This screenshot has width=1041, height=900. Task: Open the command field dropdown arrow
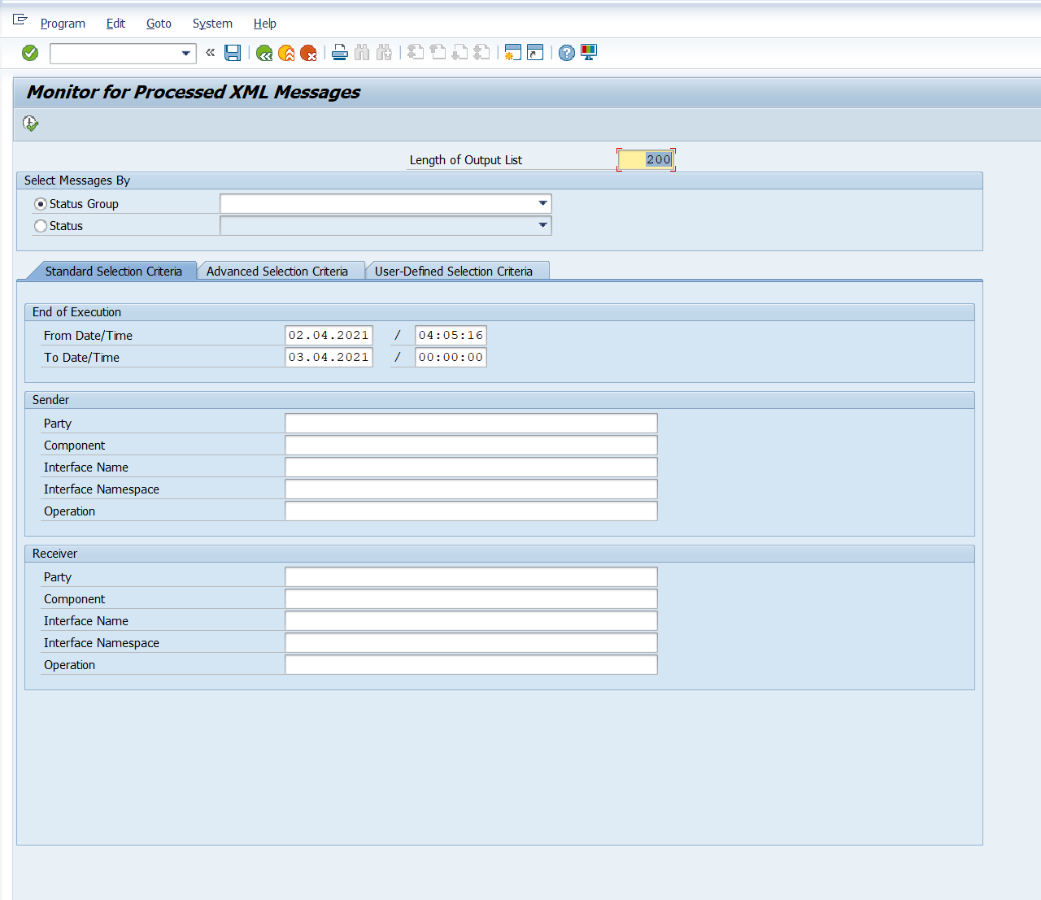click(x=186, y=54)
